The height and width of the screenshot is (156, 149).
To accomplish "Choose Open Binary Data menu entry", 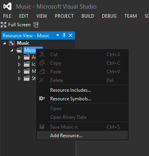I will point(82,117).
